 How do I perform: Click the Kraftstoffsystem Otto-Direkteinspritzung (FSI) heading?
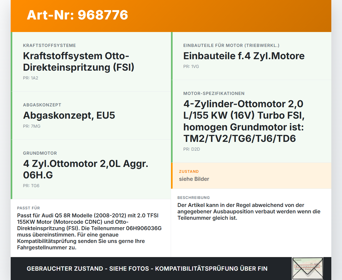click(x=79, y=62)
